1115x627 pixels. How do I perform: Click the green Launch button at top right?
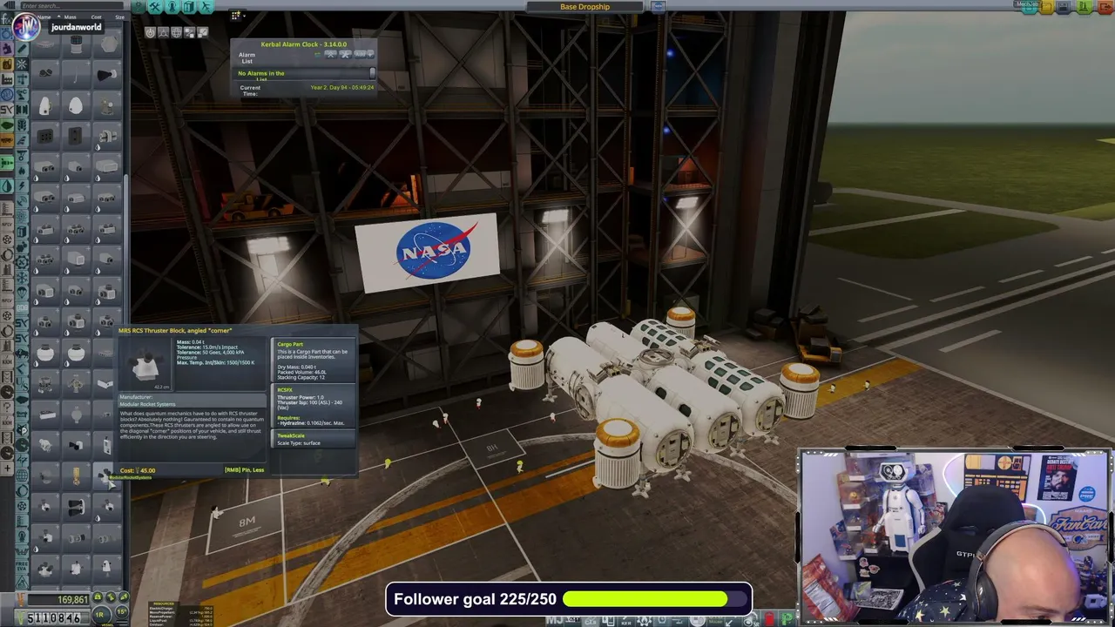pyautogui.click(x=1085, y=7)
